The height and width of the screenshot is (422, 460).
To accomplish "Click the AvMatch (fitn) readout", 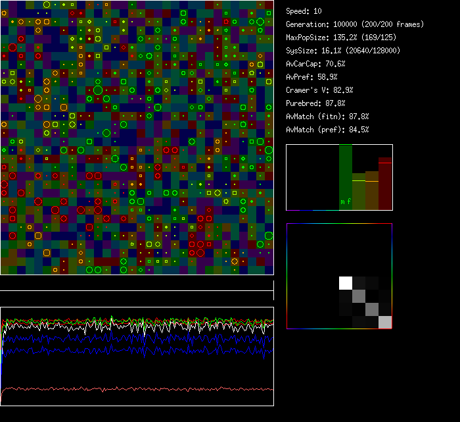I will coord(327,117).
